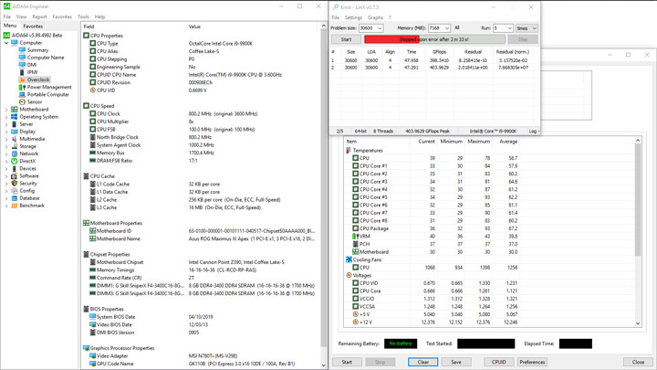This screenshot has height=370, width=657.
Task: Toggle CPU Core #1 checkbox
Action: tap(355, 165)
